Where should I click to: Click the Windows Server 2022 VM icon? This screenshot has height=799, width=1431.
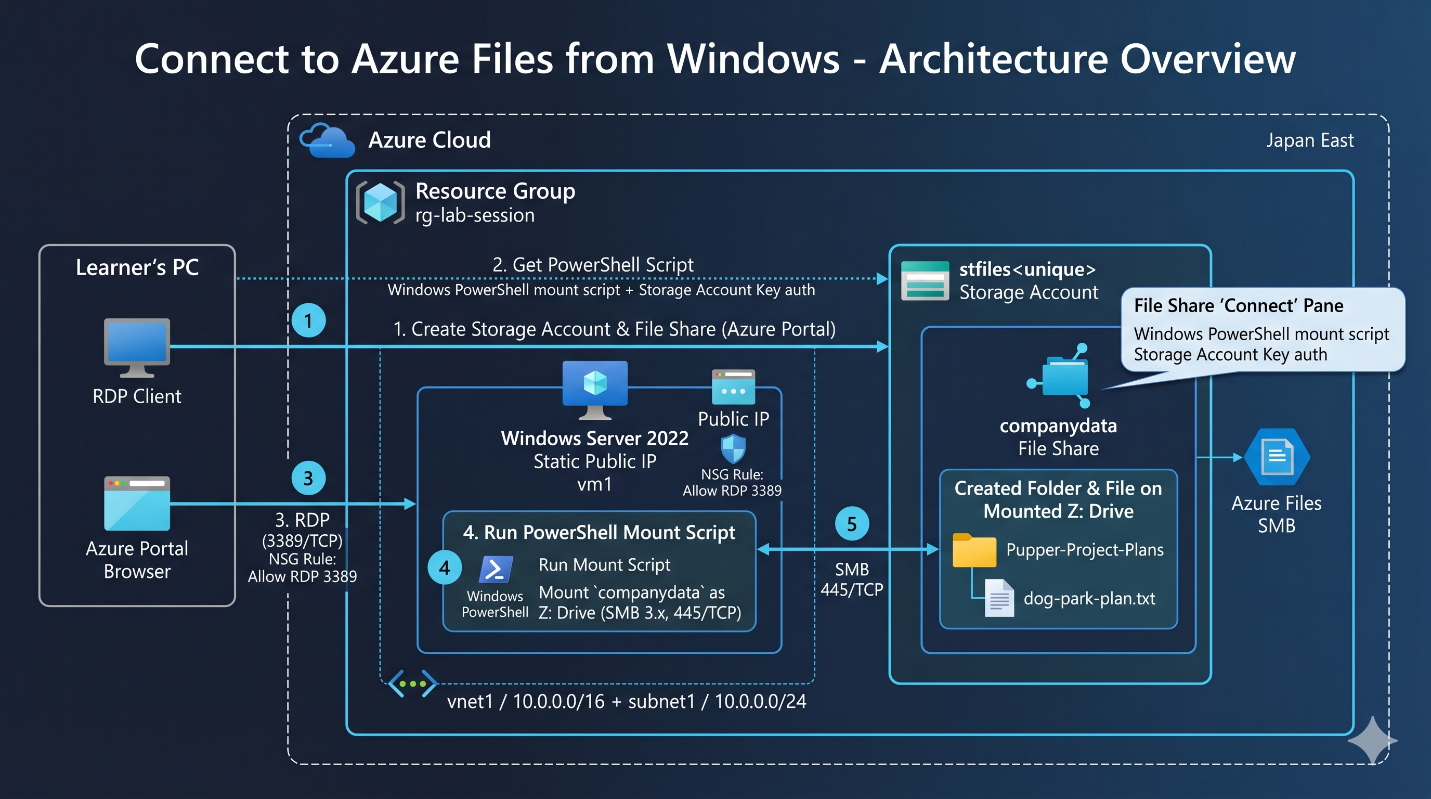(x=595, y=390)
